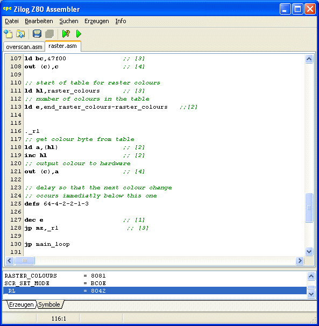Viewport: 319px width, 326px height.
Task: Click the open file toolbar icon
Action: pos(20,34)
